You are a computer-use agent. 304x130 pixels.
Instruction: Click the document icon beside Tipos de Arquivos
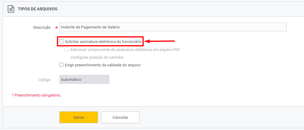(11, 9)
